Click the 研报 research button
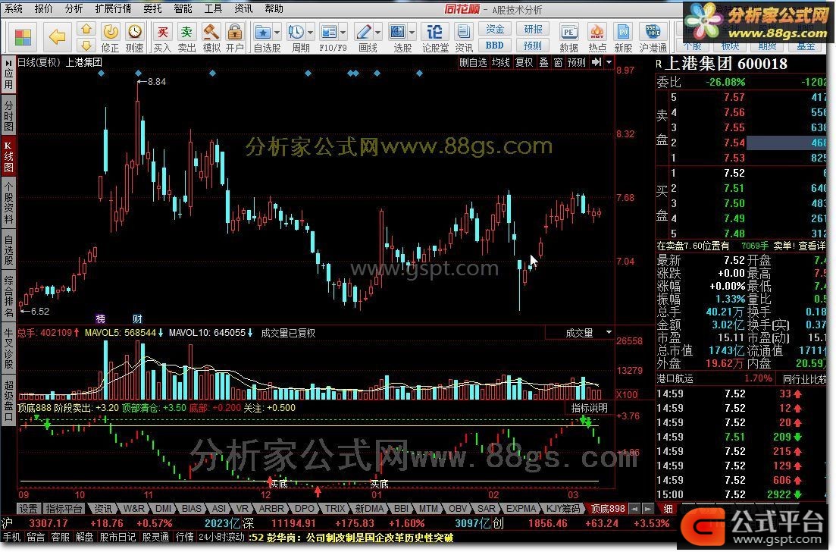Screen dimensions: 836x552 pyautogui.click(x=533, y=29)
